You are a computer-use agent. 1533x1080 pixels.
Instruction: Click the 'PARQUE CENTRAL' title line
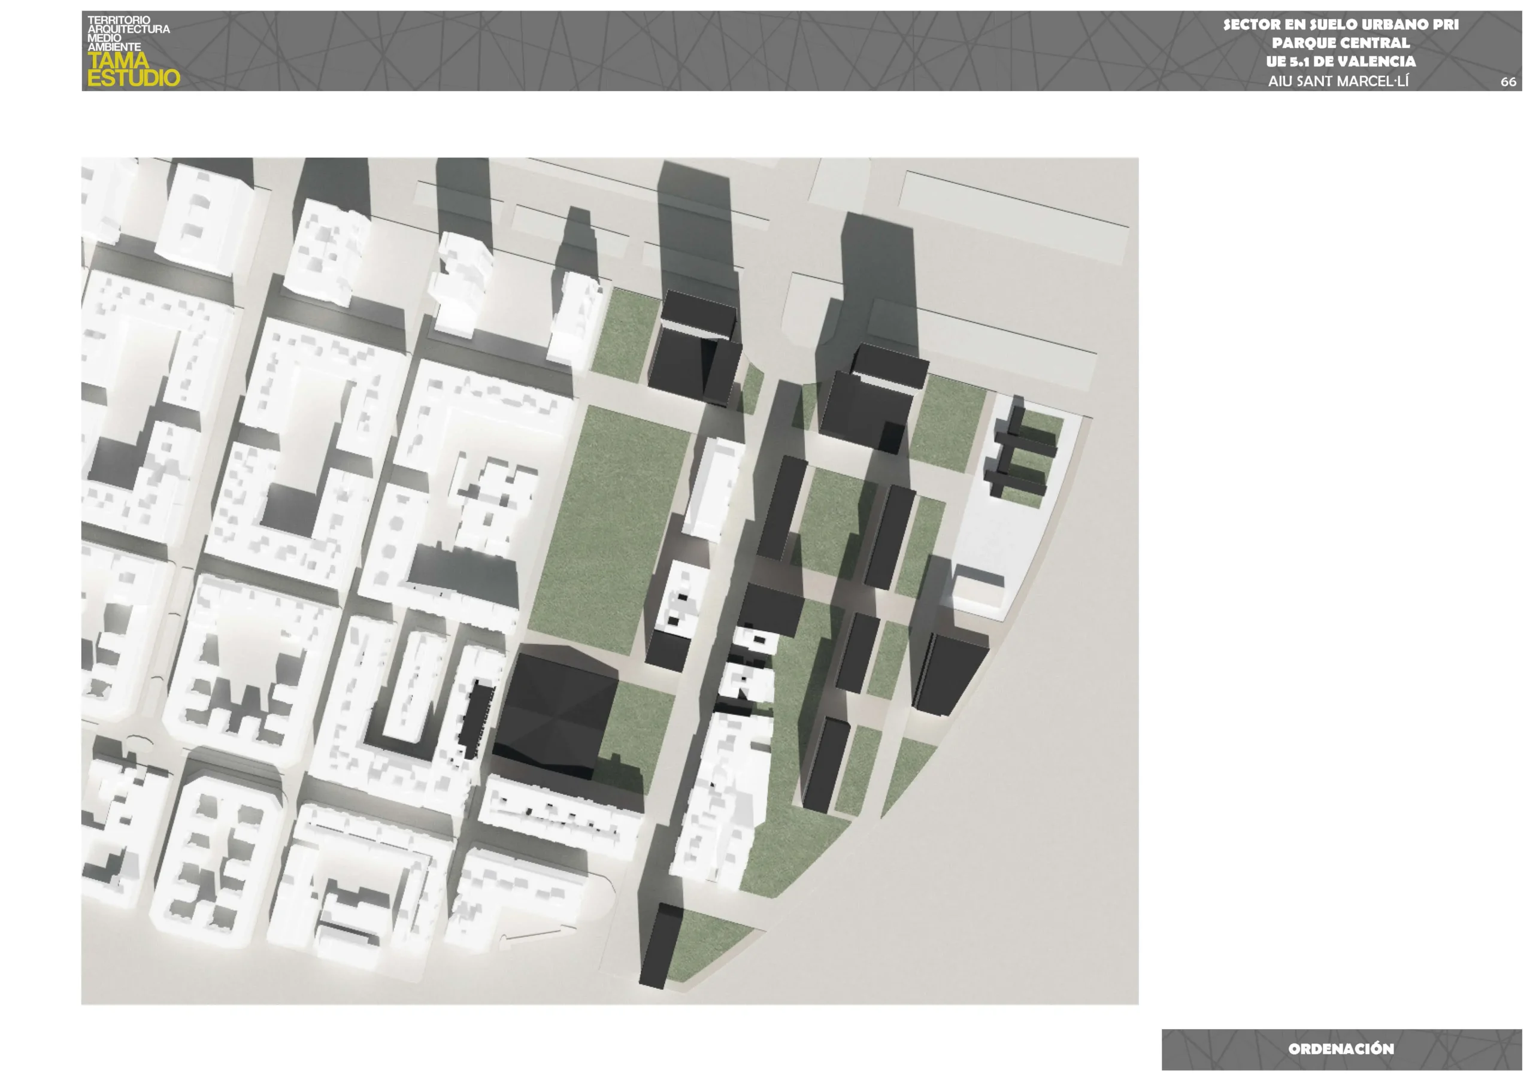1340,43
